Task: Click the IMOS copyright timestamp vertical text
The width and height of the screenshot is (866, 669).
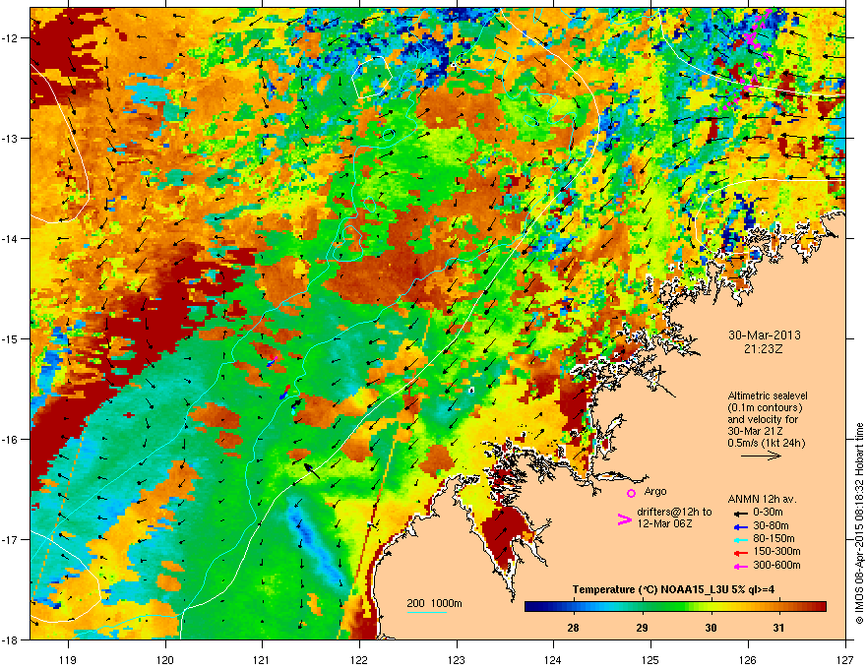Action: click(859, 523)
